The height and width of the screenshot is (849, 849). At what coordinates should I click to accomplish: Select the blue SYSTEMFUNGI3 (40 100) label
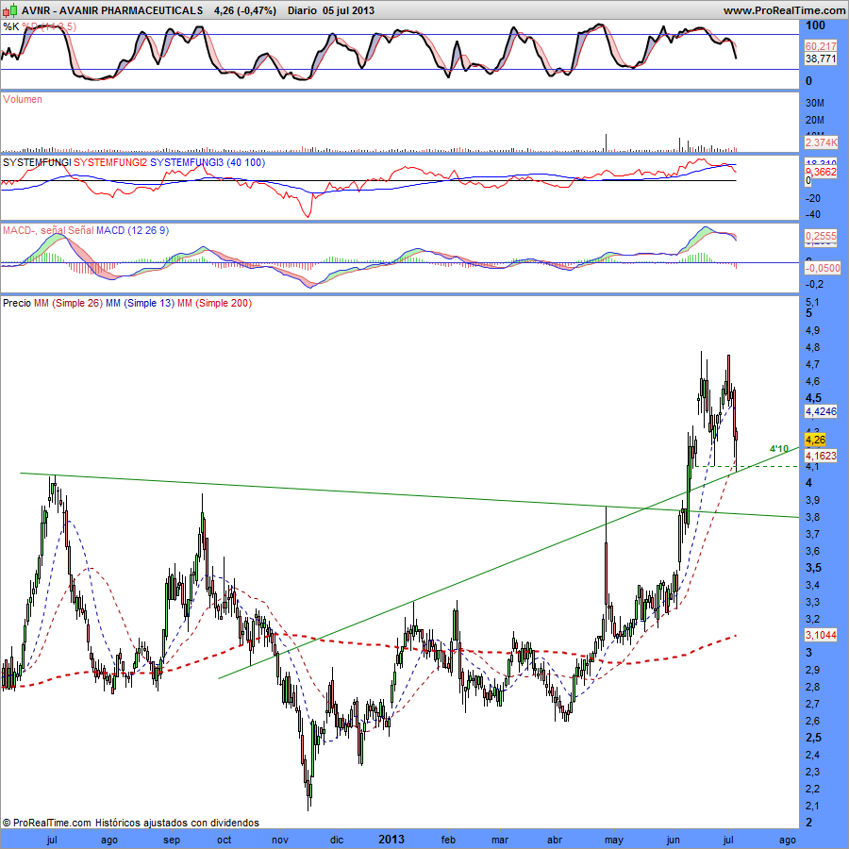pos(208,162)
